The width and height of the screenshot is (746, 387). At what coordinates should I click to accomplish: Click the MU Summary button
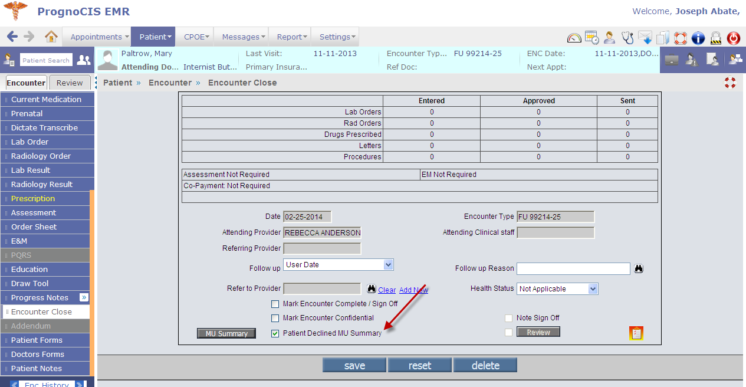[x=226, y=334]
